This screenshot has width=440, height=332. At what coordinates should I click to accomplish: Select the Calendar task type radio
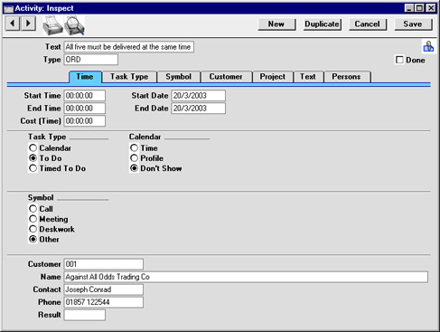[x=33, y=148]
